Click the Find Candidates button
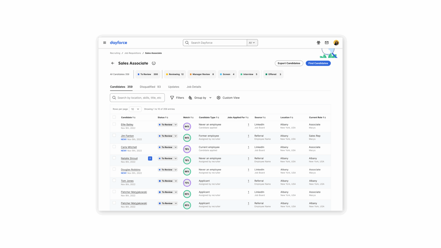 [x=318, y=63]
